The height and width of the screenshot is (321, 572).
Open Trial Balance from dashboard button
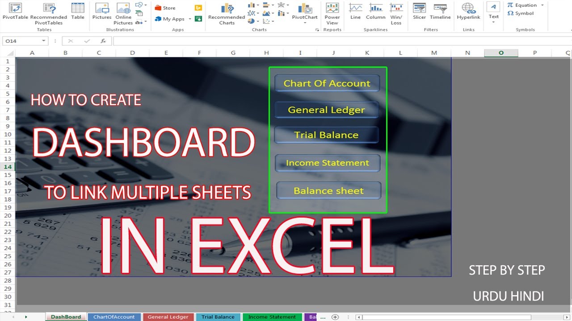pyautogui.click(x=326, y=135)
